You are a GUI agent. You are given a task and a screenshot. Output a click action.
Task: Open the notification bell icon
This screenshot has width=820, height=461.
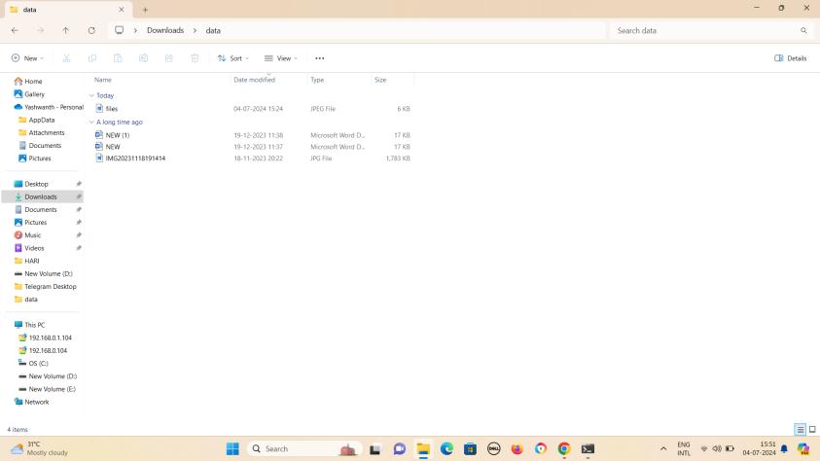click(784, 448)
